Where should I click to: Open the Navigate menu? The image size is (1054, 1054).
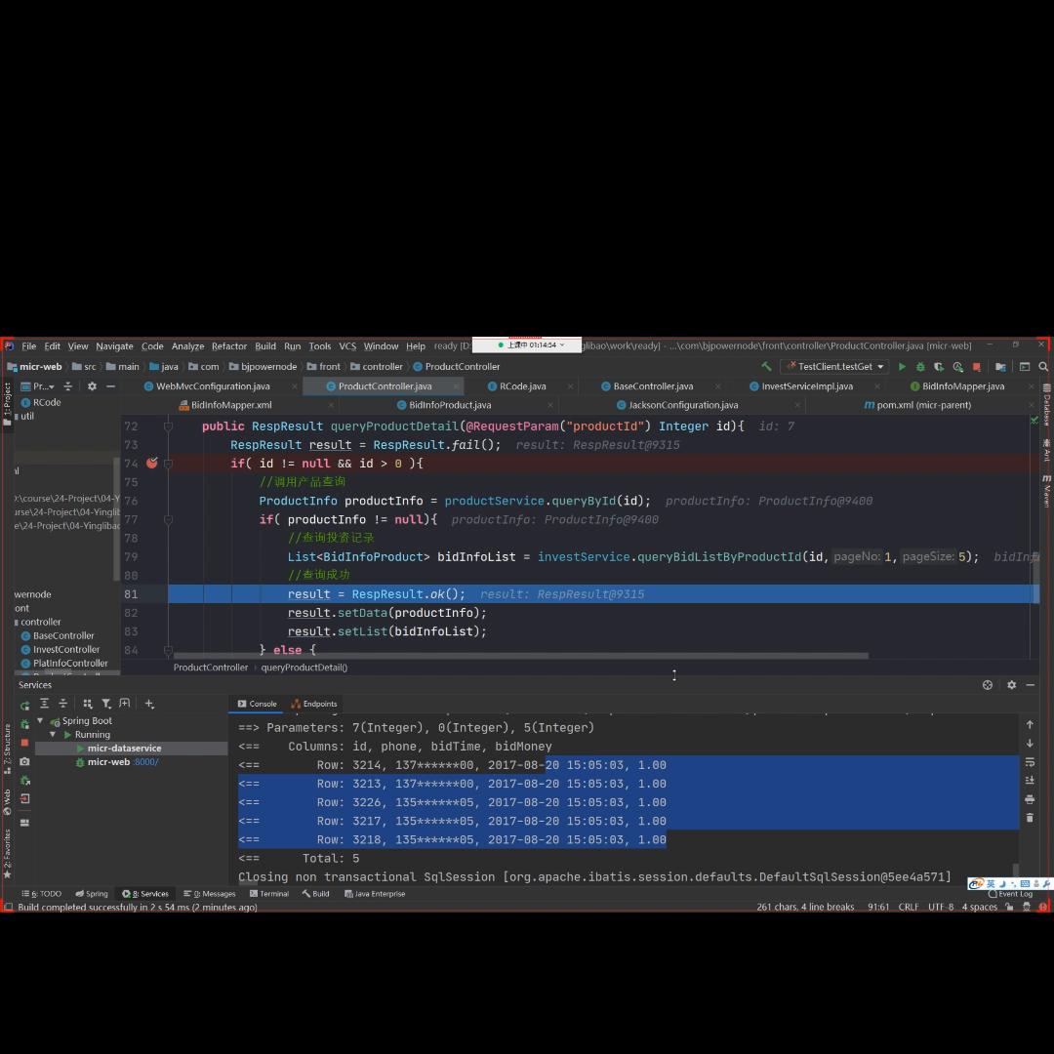(x=114, y=346)
